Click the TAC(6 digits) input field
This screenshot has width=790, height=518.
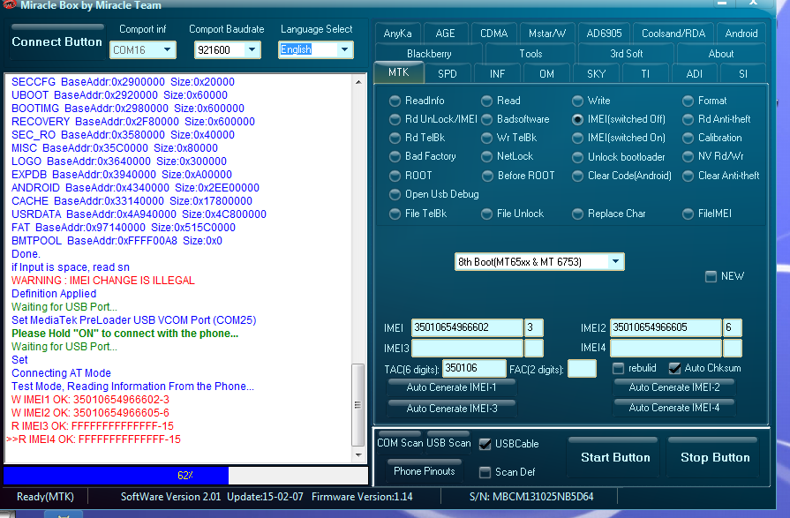[x=474, y=368]
